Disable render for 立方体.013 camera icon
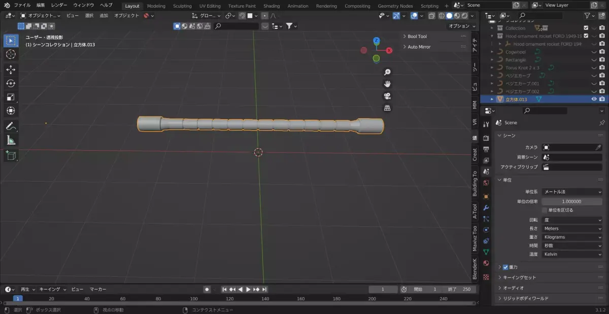 pyautogui.click(x=602, y=99)
